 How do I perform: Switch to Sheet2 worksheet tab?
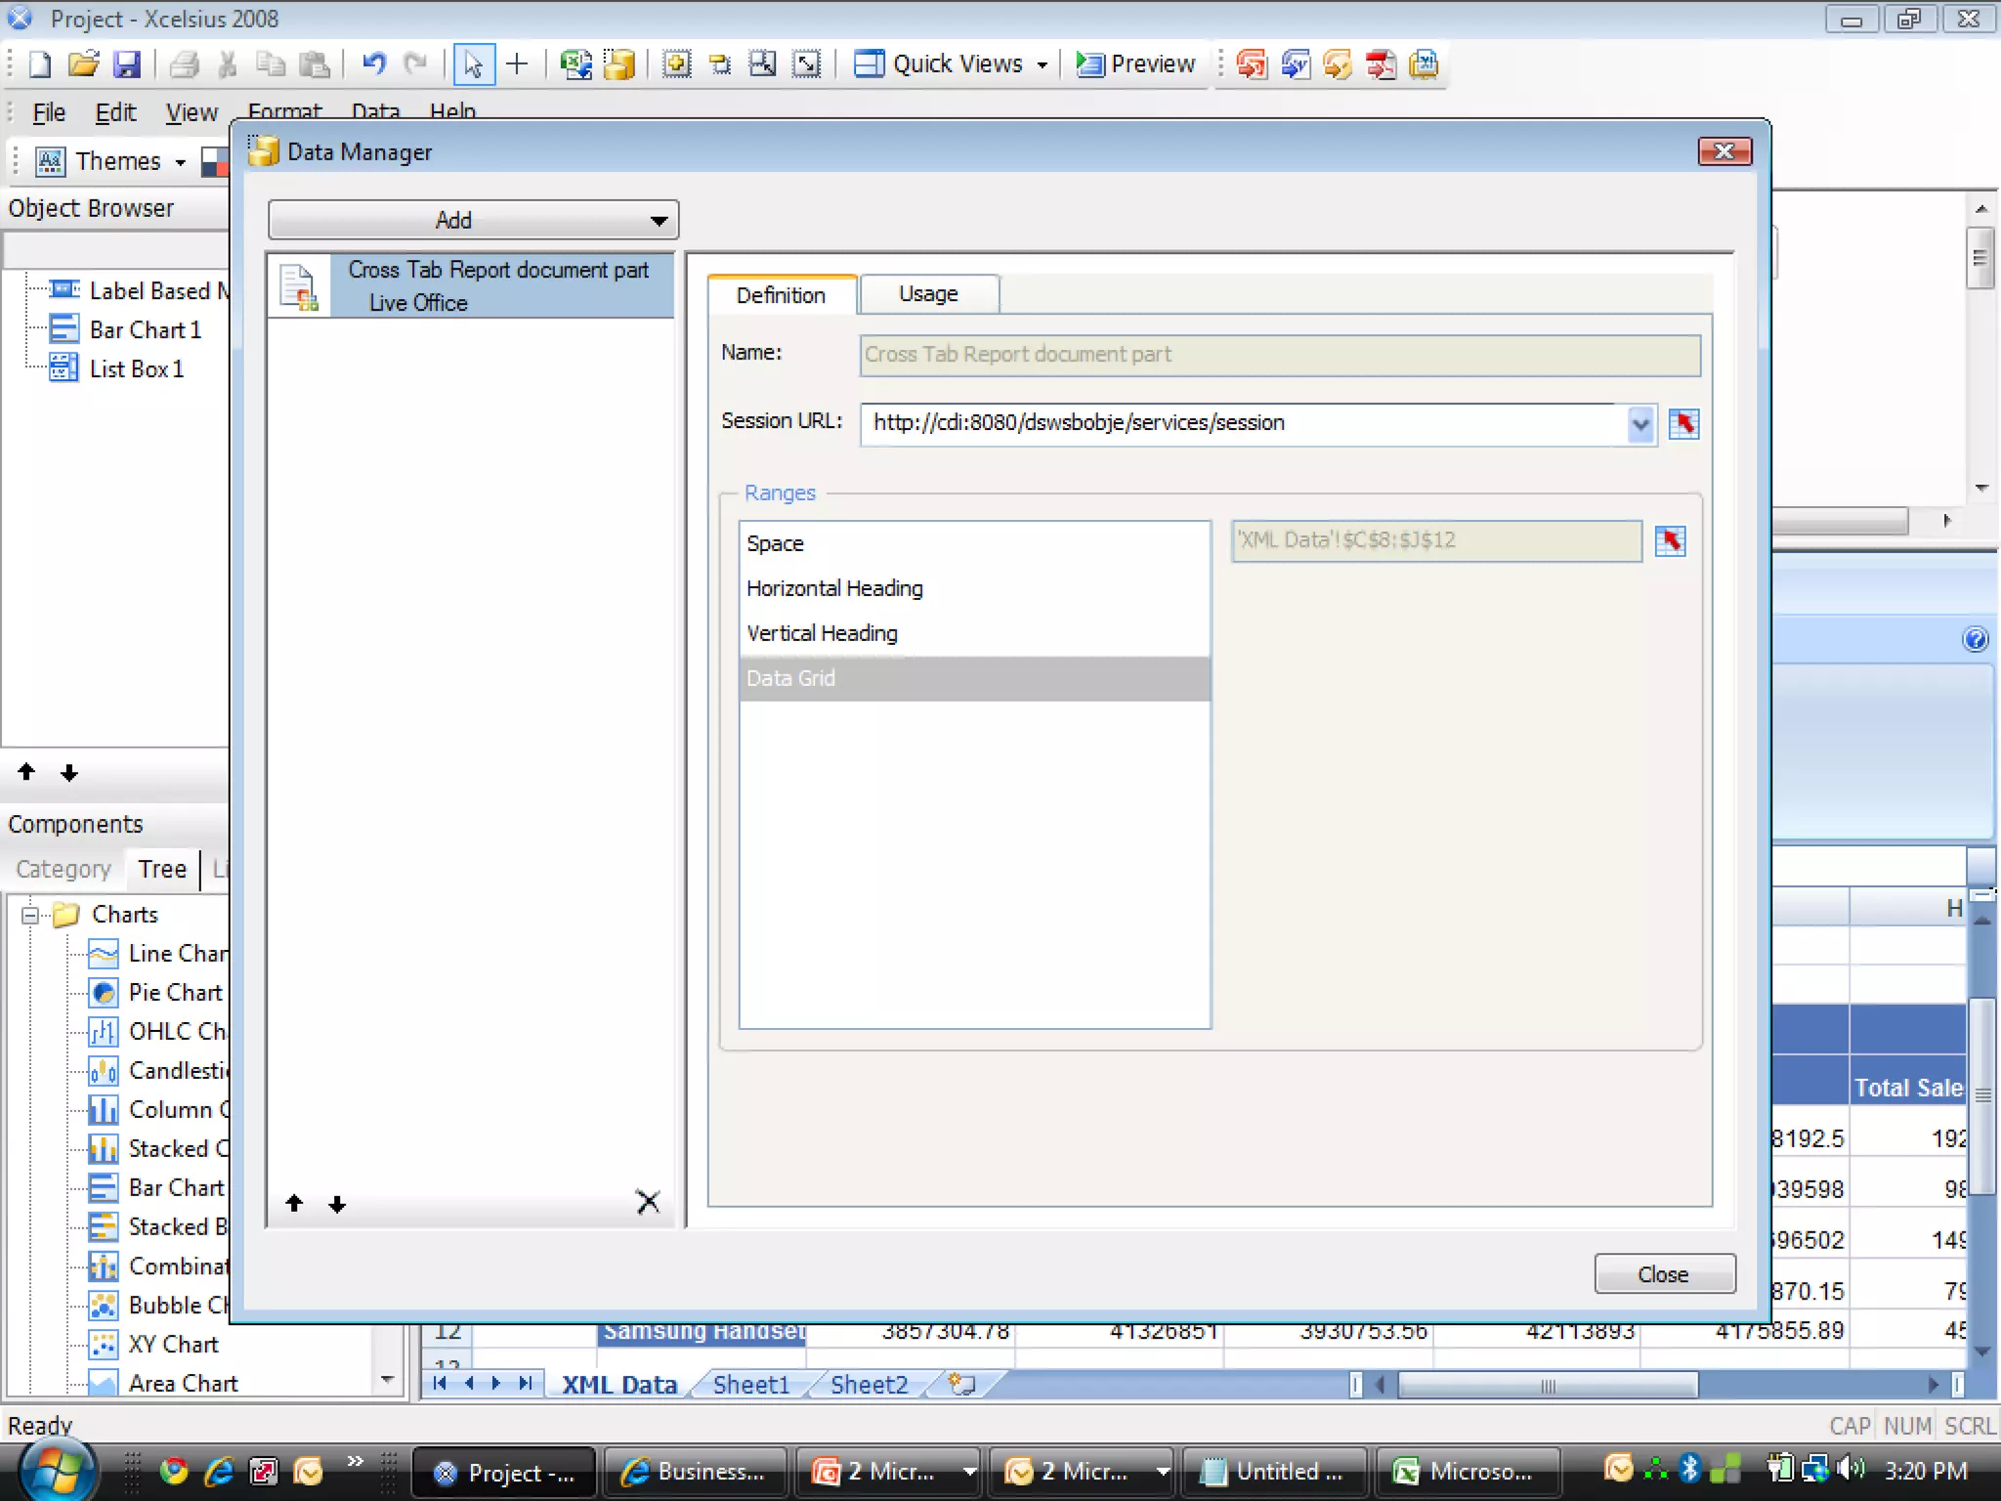(x=870, y=1385)
